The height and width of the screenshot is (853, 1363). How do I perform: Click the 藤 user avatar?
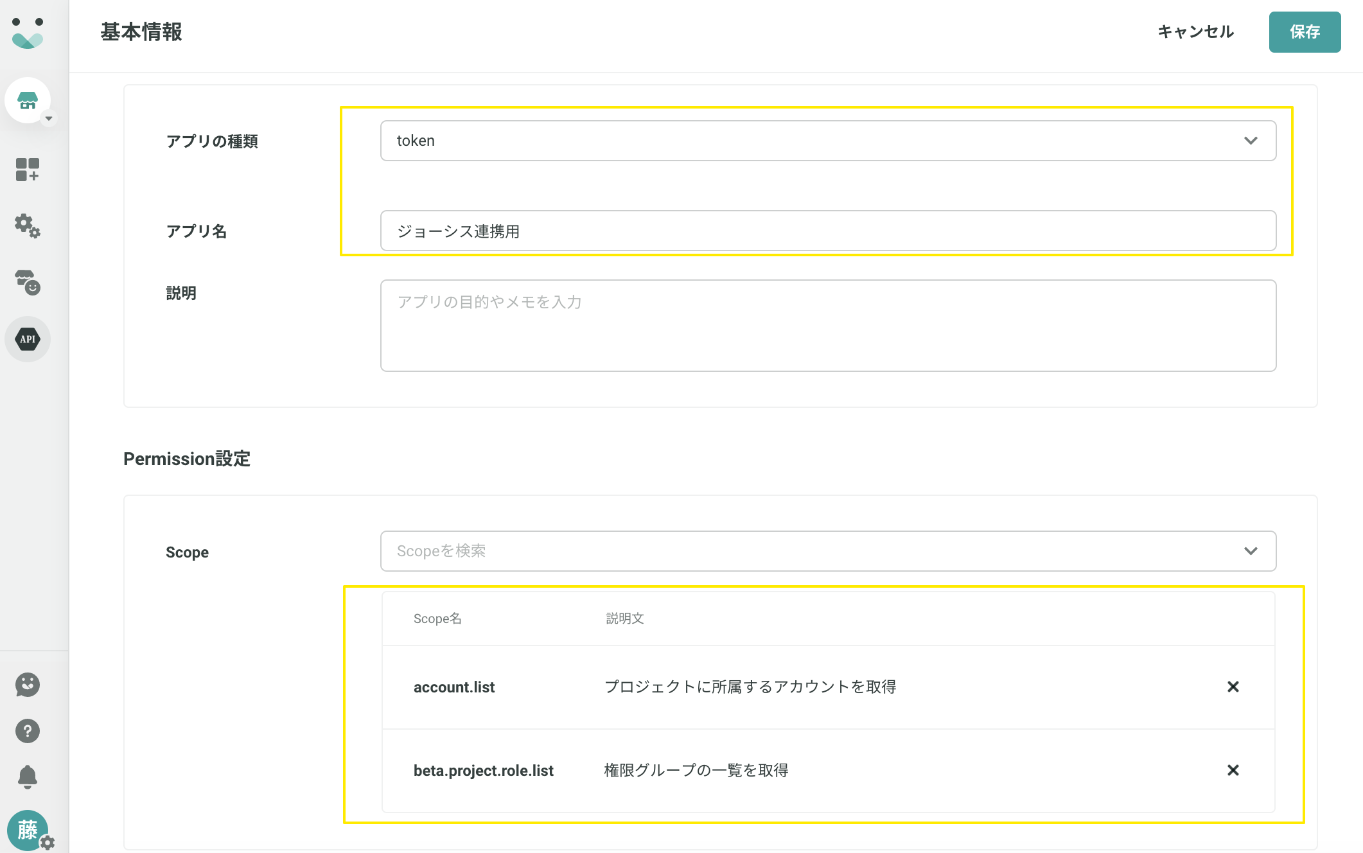pyautogui.click(x=27, y=830)
